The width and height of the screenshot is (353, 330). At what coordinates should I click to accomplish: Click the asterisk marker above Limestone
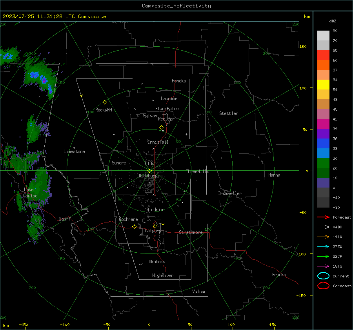click(x=74, y=148)
